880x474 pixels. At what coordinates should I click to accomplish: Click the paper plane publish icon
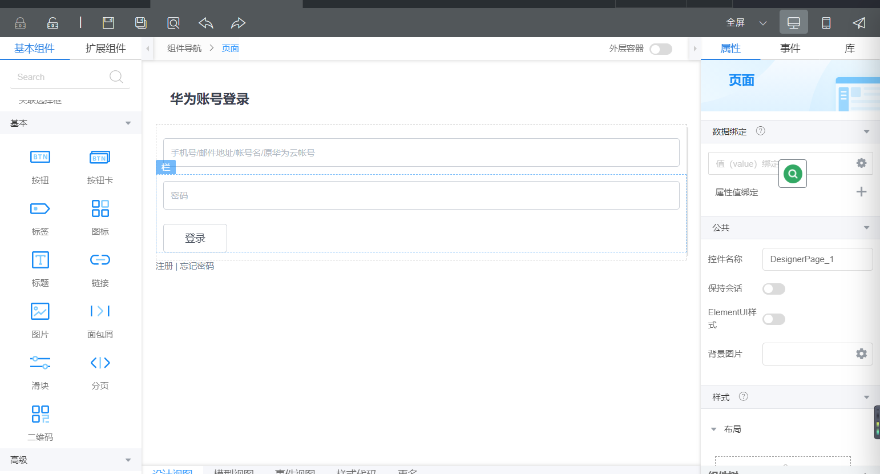click(859, 23)
